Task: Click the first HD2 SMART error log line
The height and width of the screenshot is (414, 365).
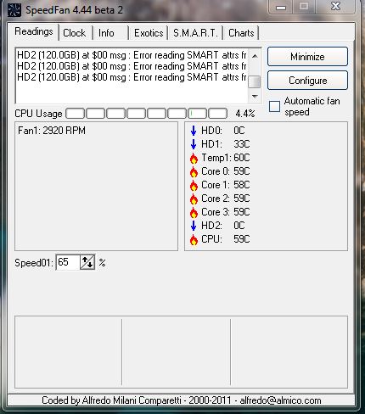Action: [132, 55]
